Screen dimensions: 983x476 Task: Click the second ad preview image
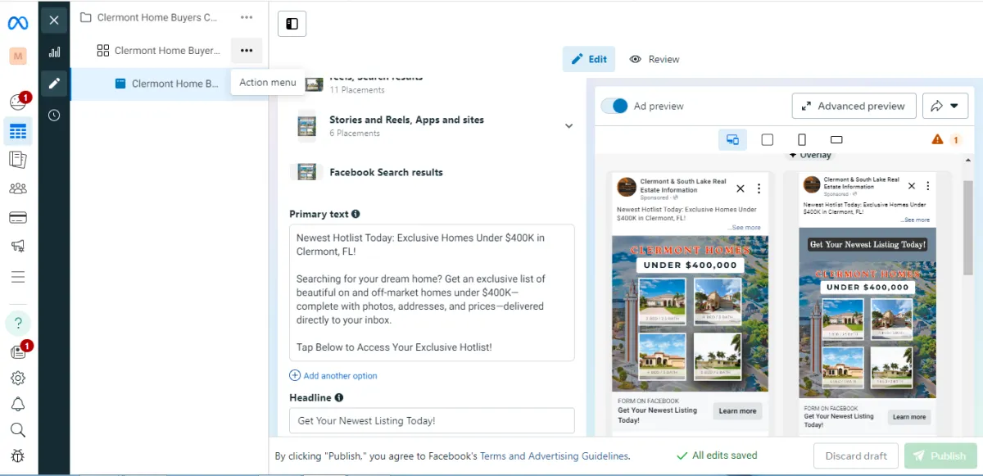867,313
